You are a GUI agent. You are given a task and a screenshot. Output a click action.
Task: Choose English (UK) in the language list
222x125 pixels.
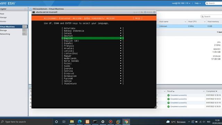pyautogui.click(x=93, y=41)
